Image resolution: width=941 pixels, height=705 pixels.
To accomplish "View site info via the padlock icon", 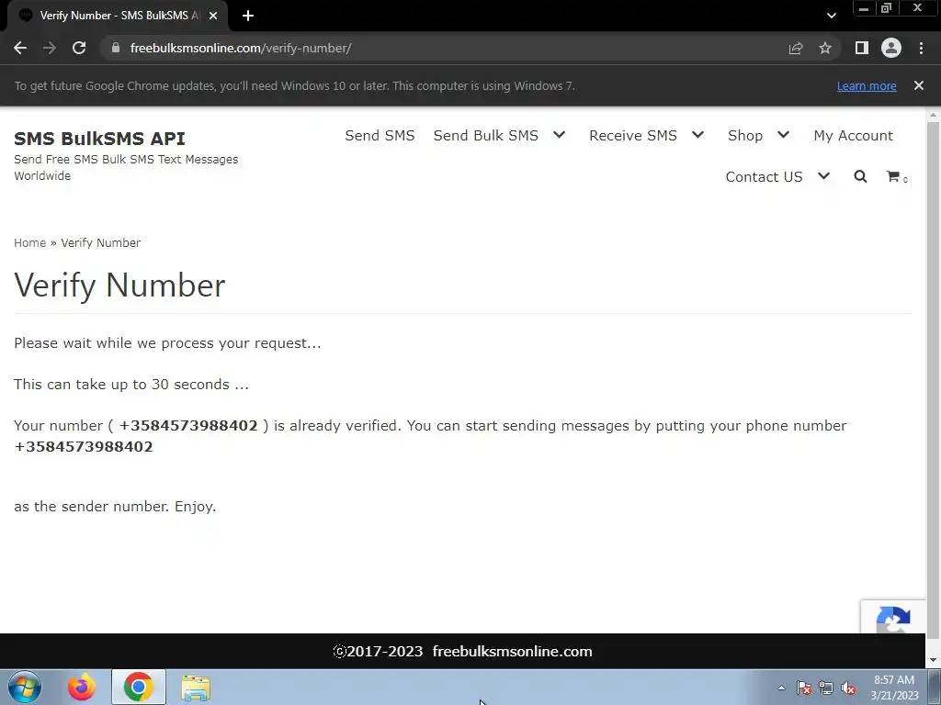I will pos(116,48).
